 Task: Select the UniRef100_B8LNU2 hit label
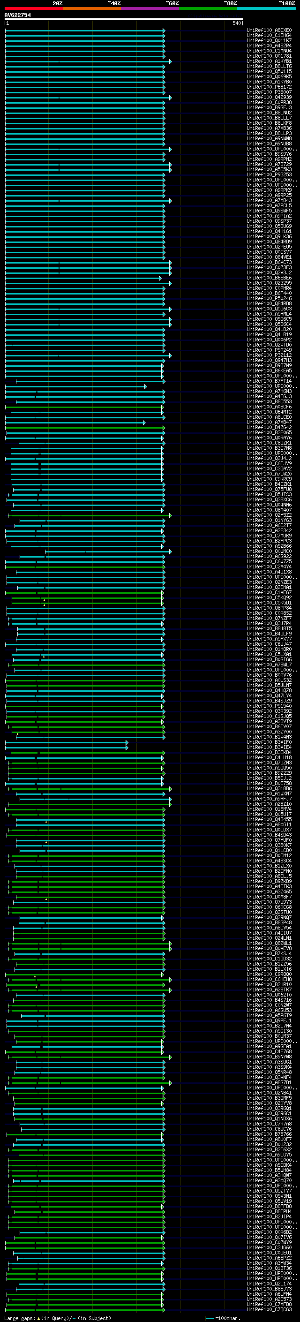point(269,113)
